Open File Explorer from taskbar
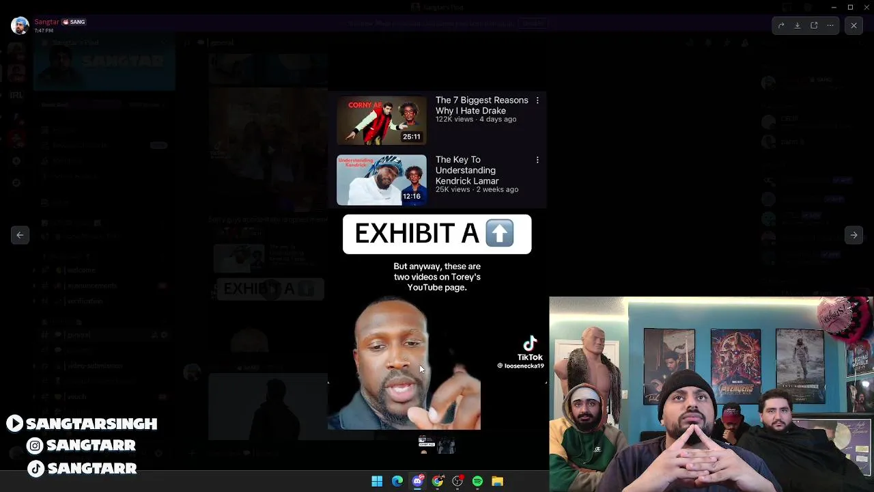This screenshot has height=492, width=874. pyautogui.click(x=498, y=482)
